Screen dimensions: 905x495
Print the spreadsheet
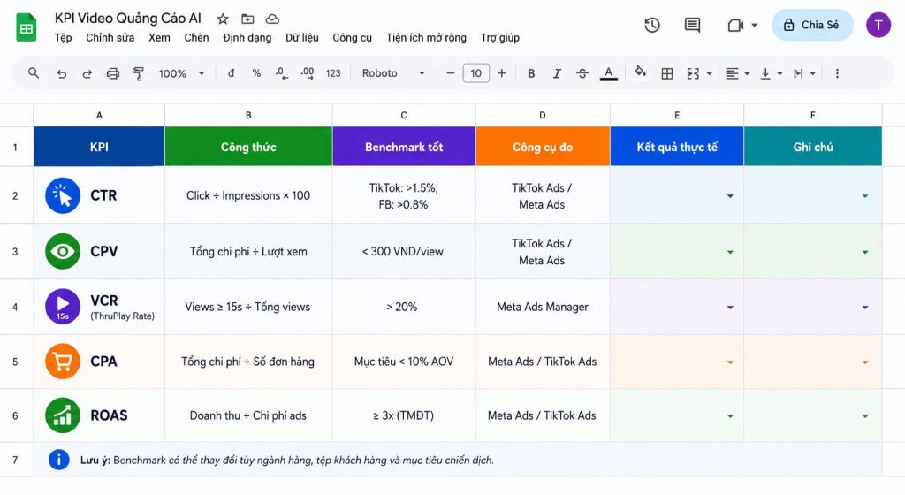112,73
